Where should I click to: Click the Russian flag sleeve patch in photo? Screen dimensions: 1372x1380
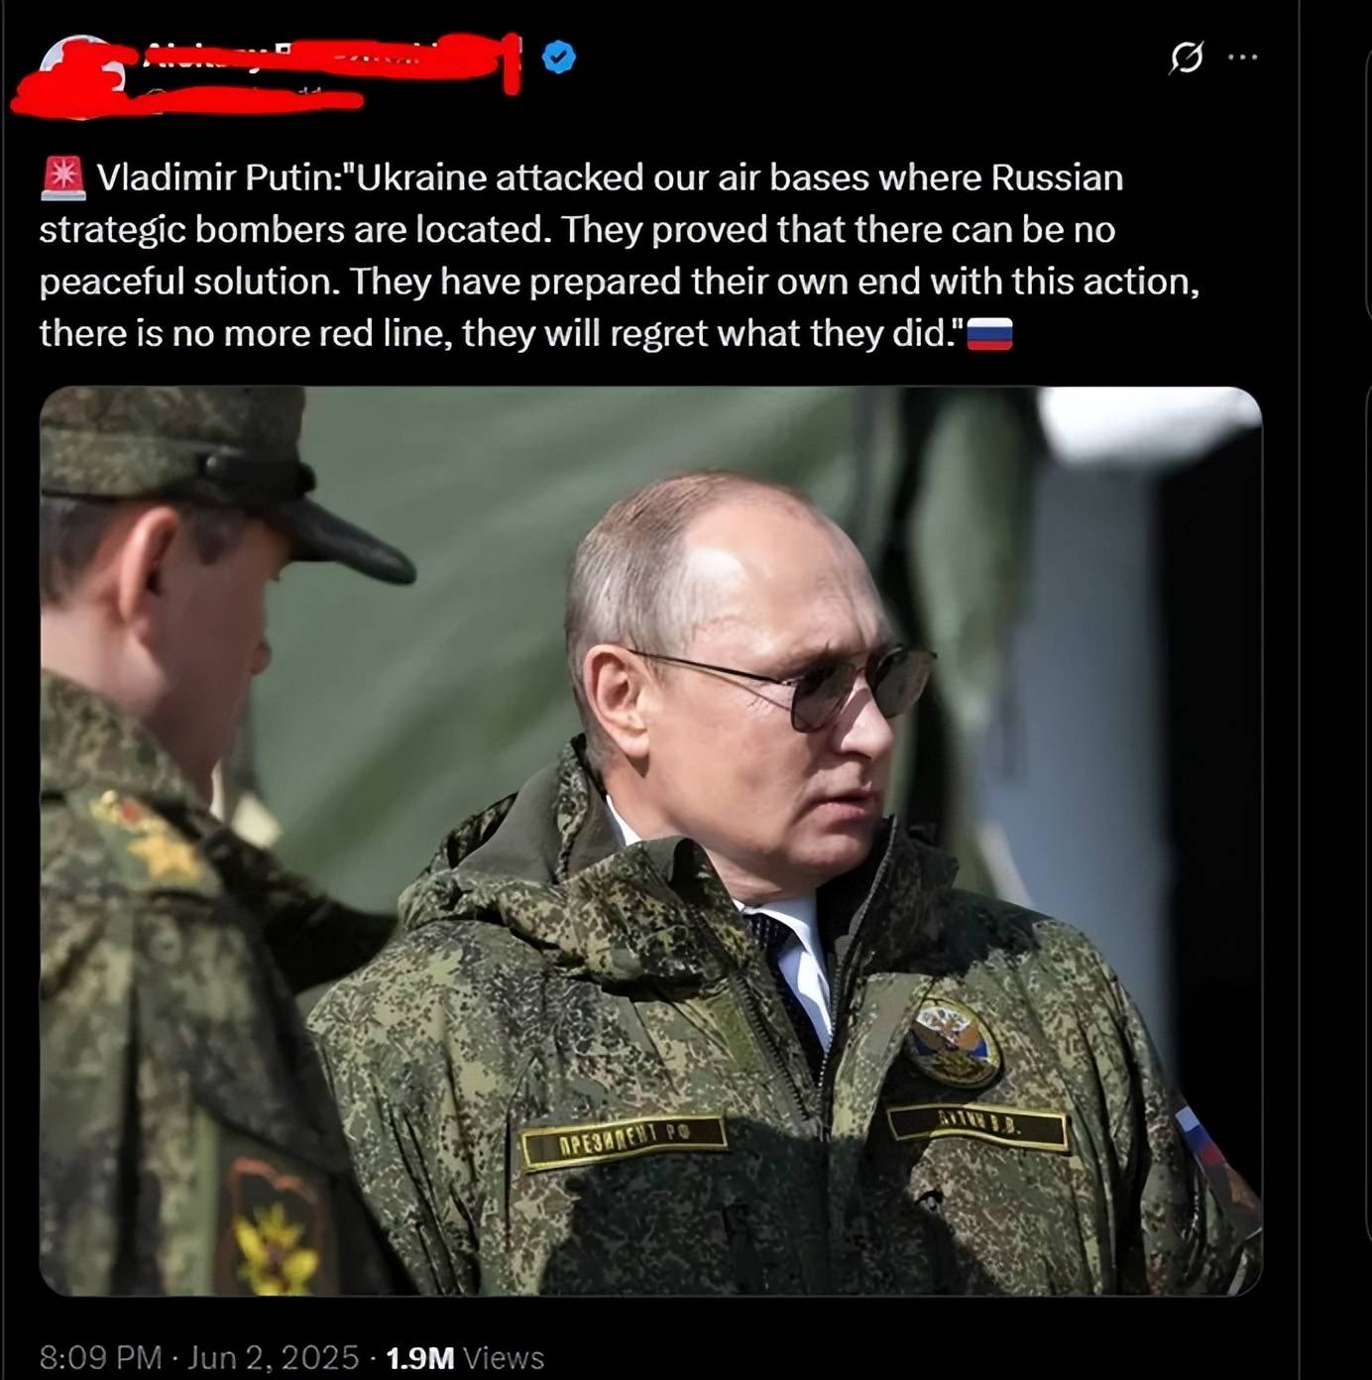coord(1201,1137)
